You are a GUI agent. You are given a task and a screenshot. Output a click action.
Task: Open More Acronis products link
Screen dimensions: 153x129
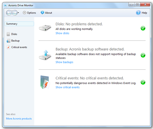(x=19, y=118)
